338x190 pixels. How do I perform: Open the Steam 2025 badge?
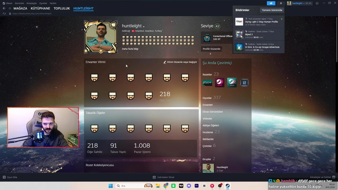tap(220, 83)
